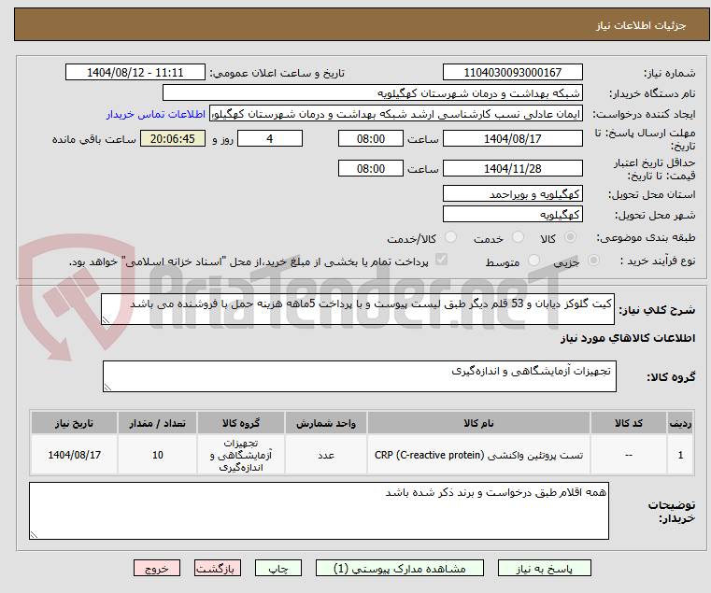The width and height of the screenshot is (711, 593).
Task: Click the 'چاپ' print button
Action: point(278,568)
